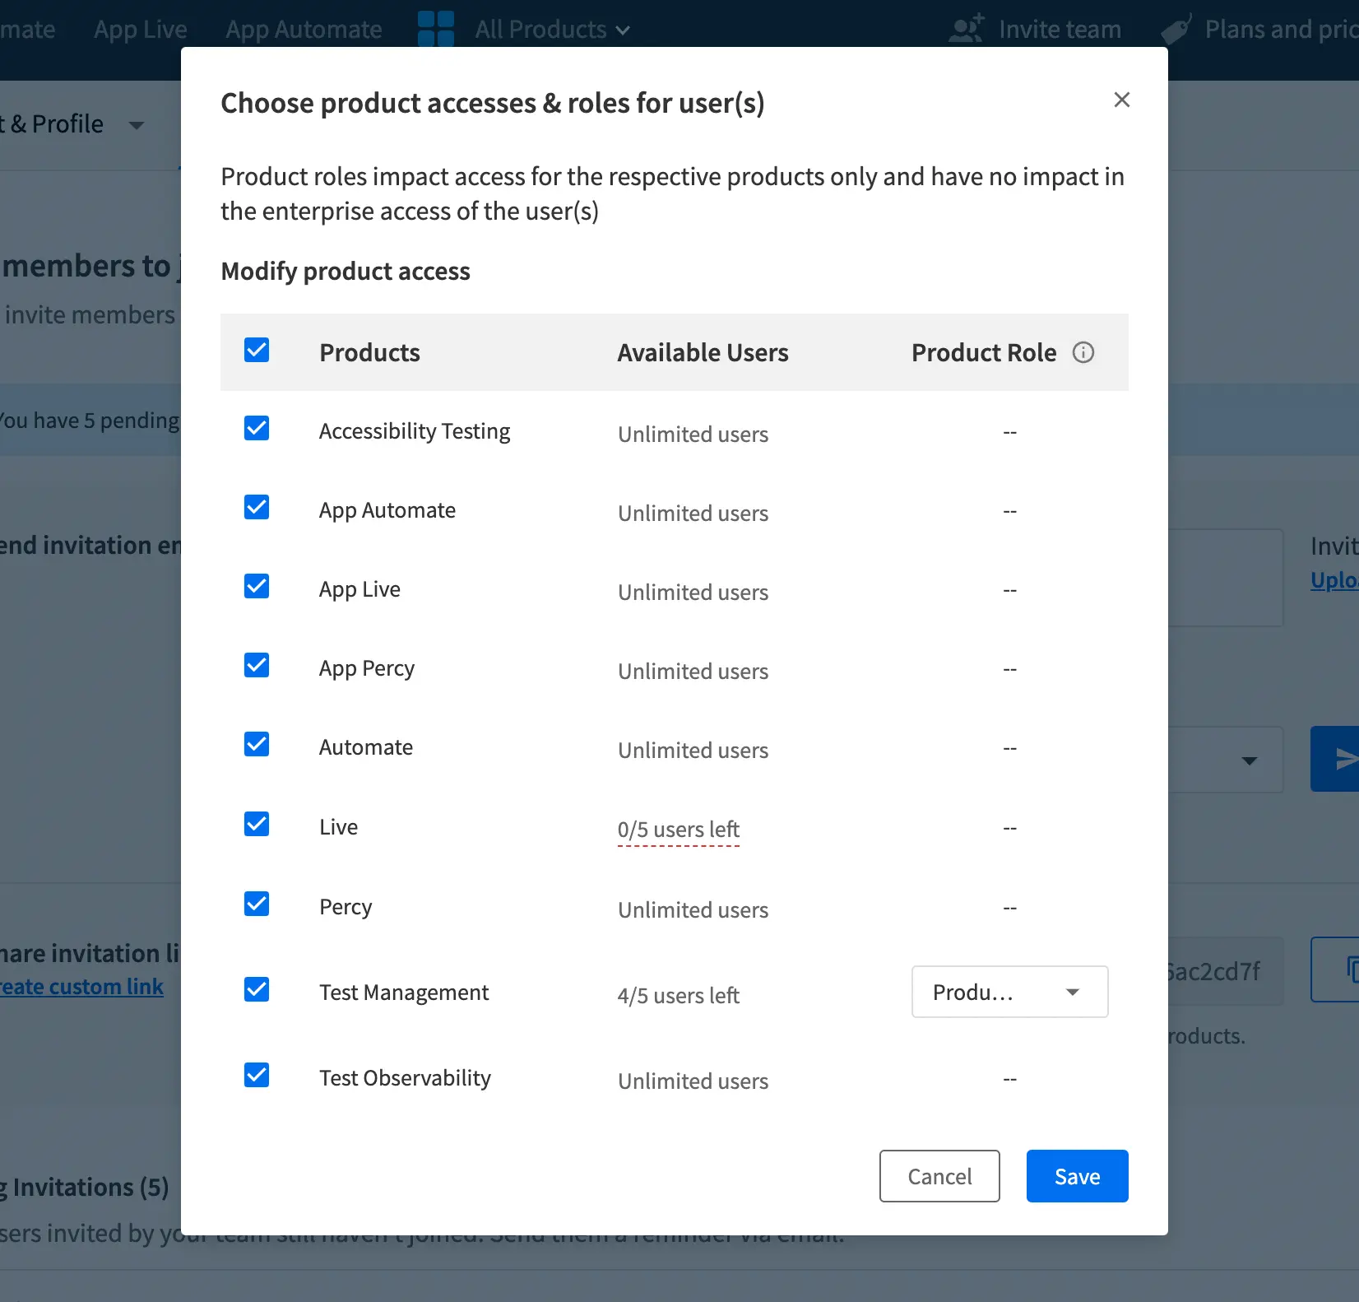The image size is (1359, 1302).
Task: Uncheck the Test Management checkbox
Action: (257, 989)
